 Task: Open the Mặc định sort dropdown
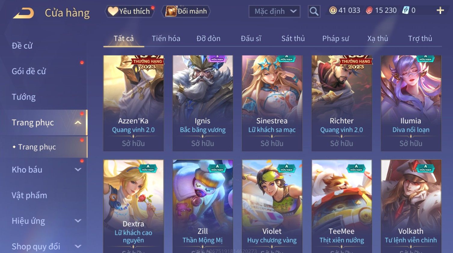pos(274,11)
